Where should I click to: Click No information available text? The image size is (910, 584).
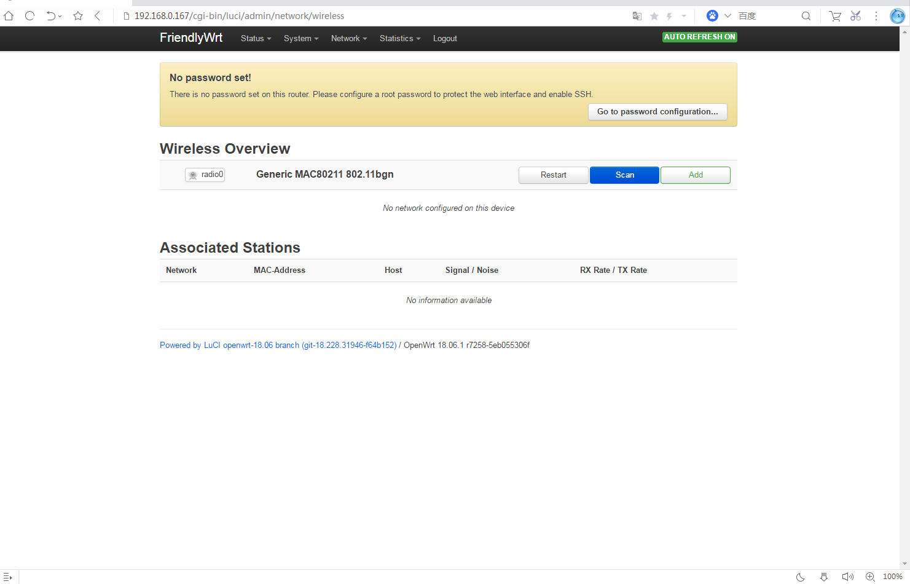tap(449, 301)
